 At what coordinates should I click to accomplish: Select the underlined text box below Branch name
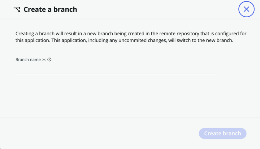[116, 70]
